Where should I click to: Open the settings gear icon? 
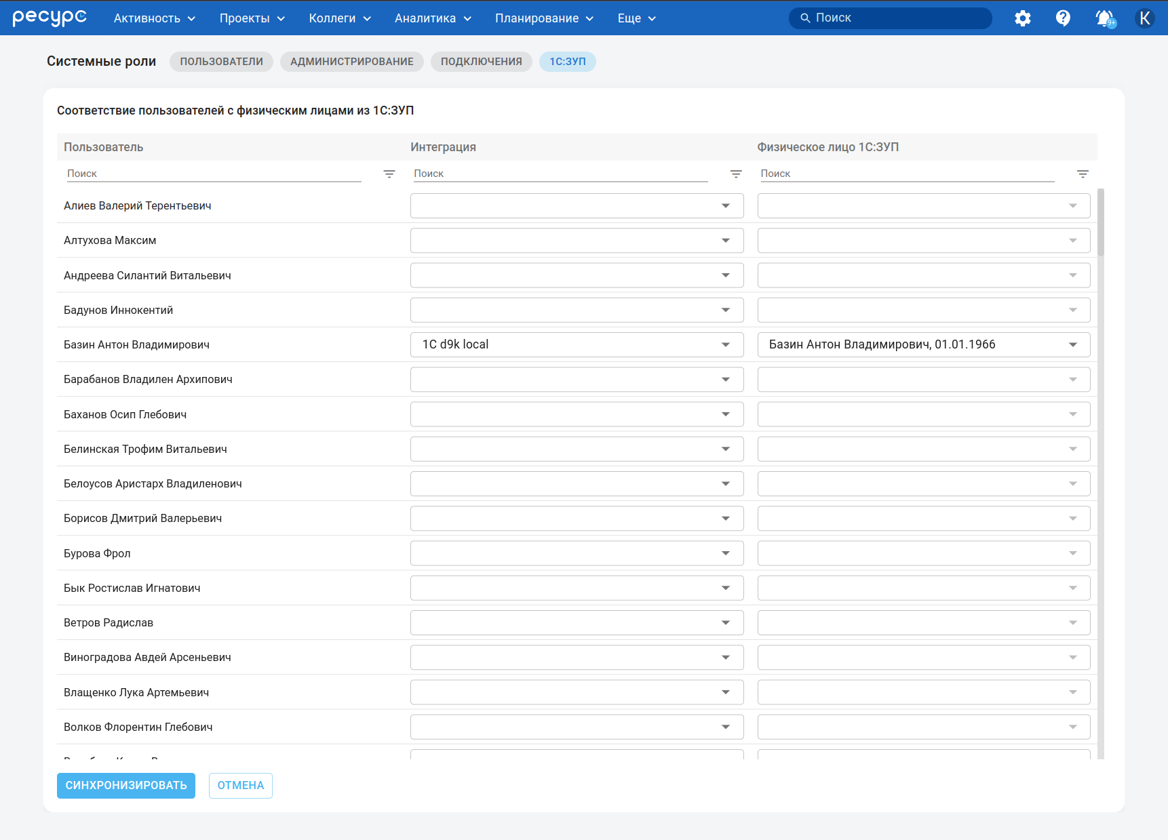1022,18
